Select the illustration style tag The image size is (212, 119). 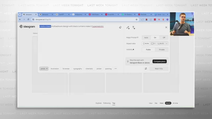55,69
